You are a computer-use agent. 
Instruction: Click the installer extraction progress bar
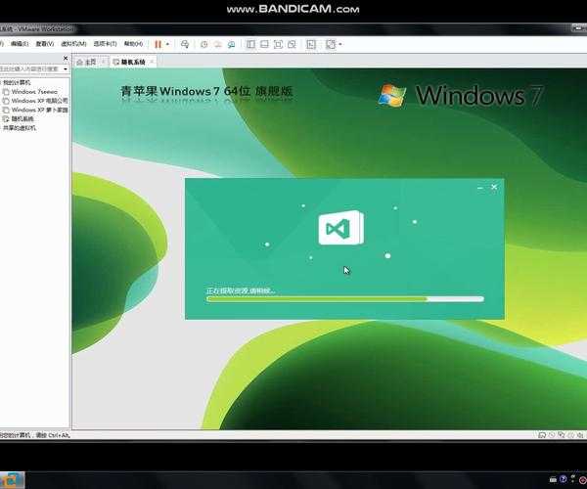345,299
